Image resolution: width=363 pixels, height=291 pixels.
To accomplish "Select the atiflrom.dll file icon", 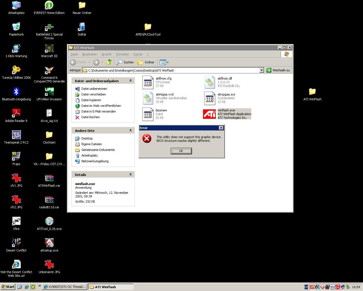I will coord(210,82).
